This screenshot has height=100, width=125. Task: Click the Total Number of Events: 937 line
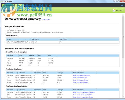click(15, 30)
